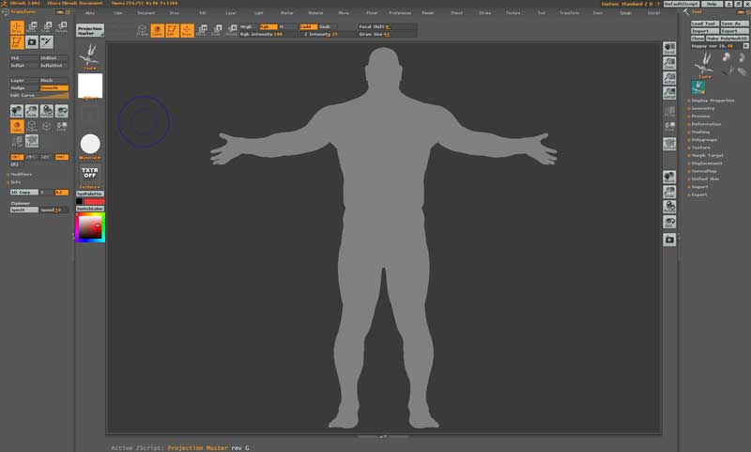Expand Preview section in Tool palette
The width and height of the screenshot is (751, 452).
pos(700,116)
